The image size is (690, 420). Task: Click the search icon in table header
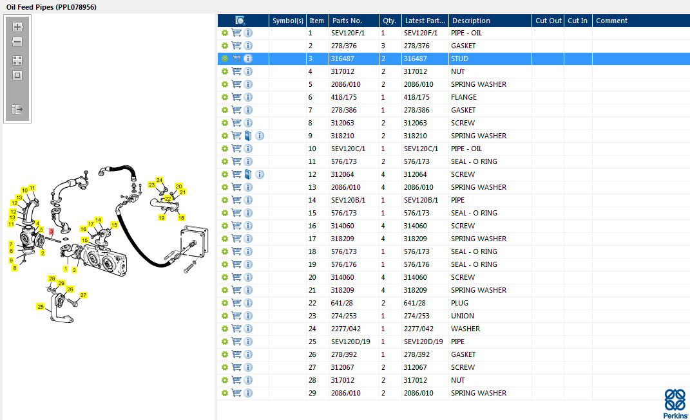click(240, 21)
